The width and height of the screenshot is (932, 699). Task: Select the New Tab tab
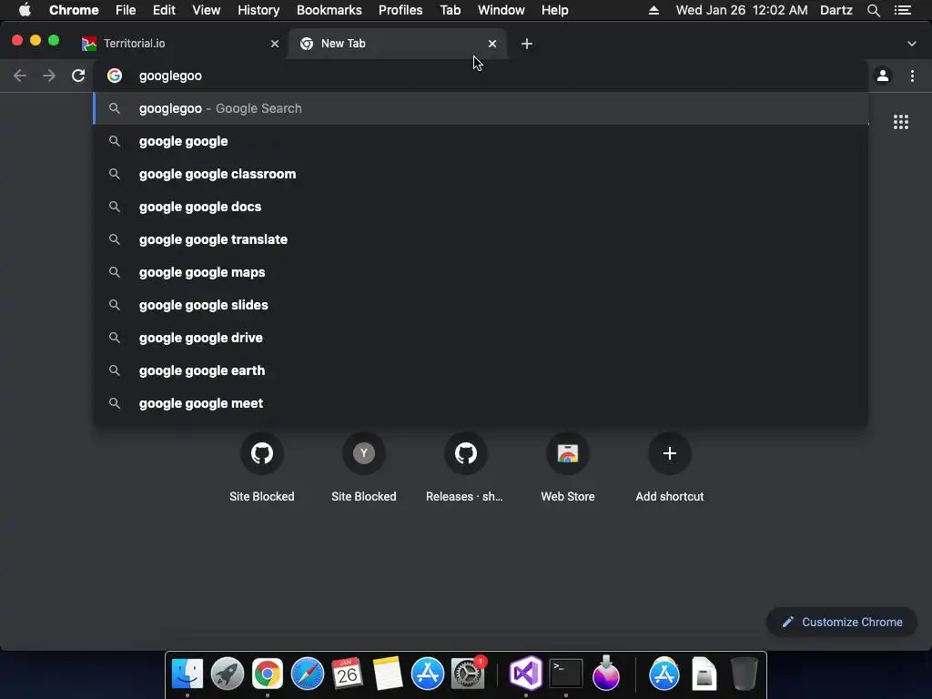point(397,44)
